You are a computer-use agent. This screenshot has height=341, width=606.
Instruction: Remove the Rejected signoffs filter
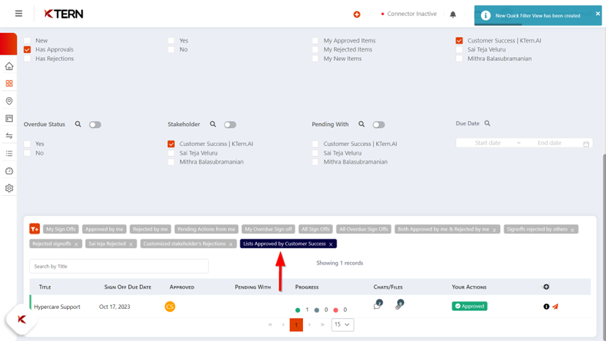tap(76, 244)
